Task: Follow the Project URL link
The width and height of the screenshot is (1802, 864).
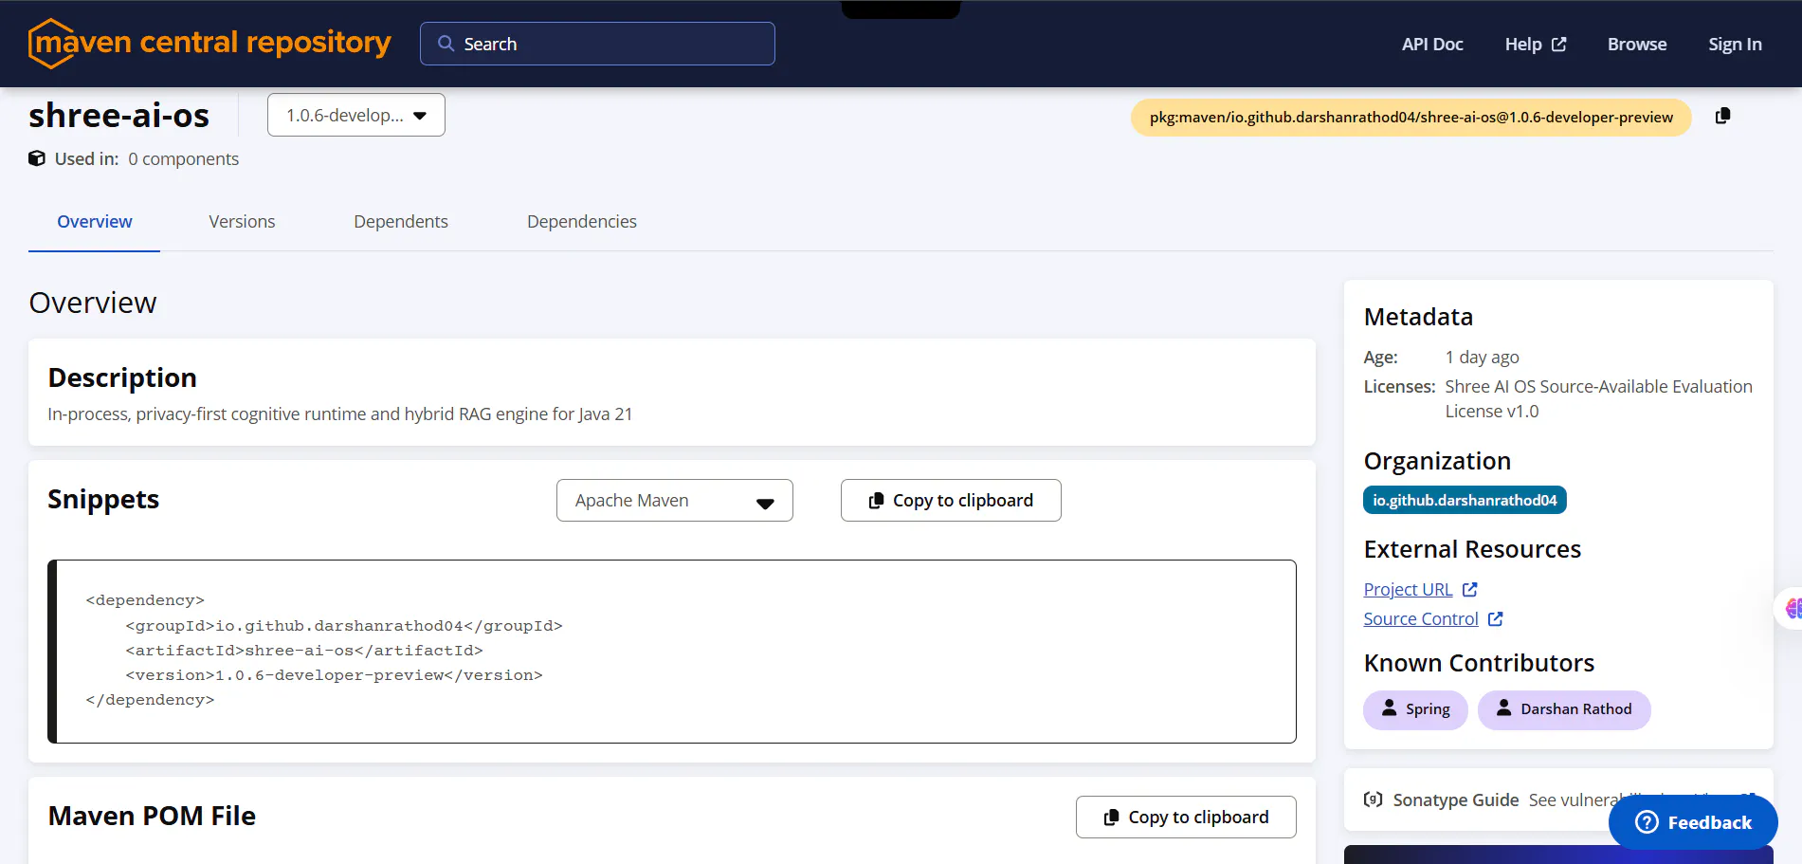Action: coord(1408,590)
